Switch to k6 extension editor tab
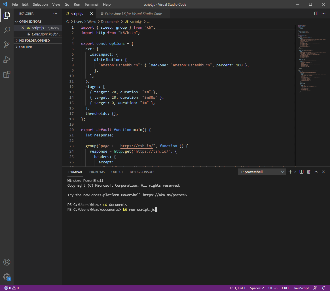The height and width of the screenshot is (291, 330). 133,14
